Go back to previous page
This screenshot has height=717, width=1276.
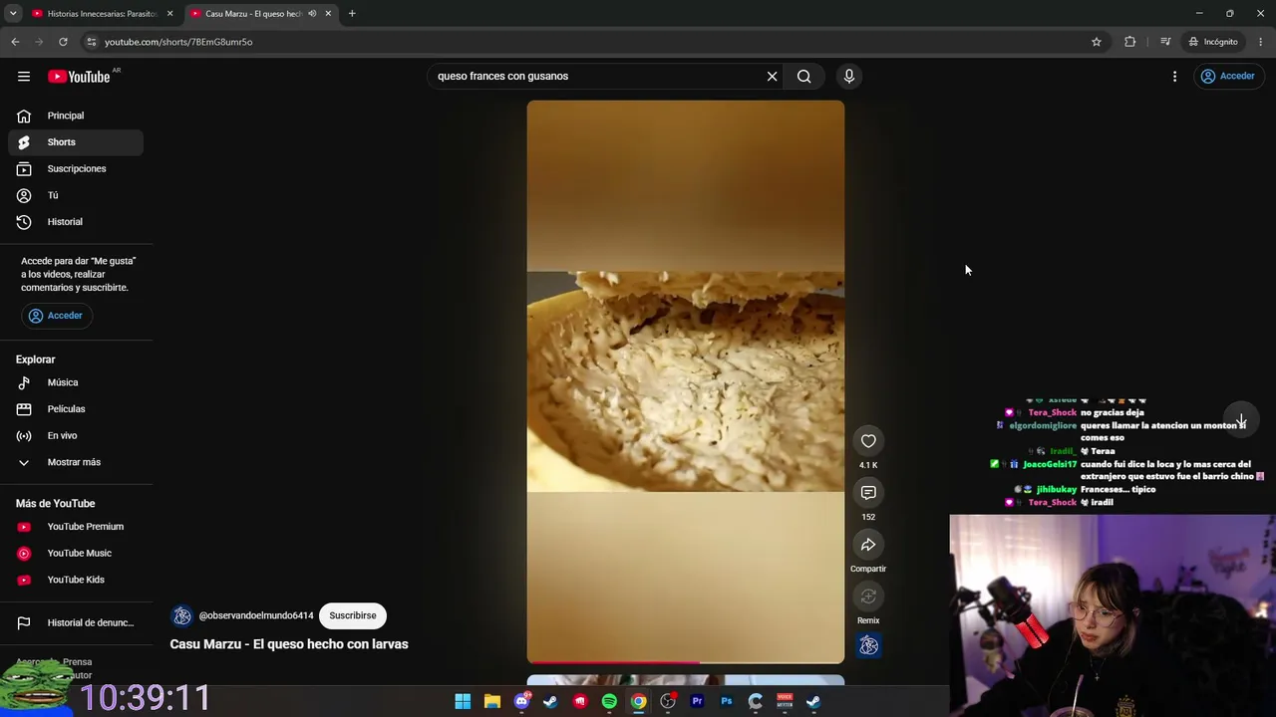click(x=15, y=42)
